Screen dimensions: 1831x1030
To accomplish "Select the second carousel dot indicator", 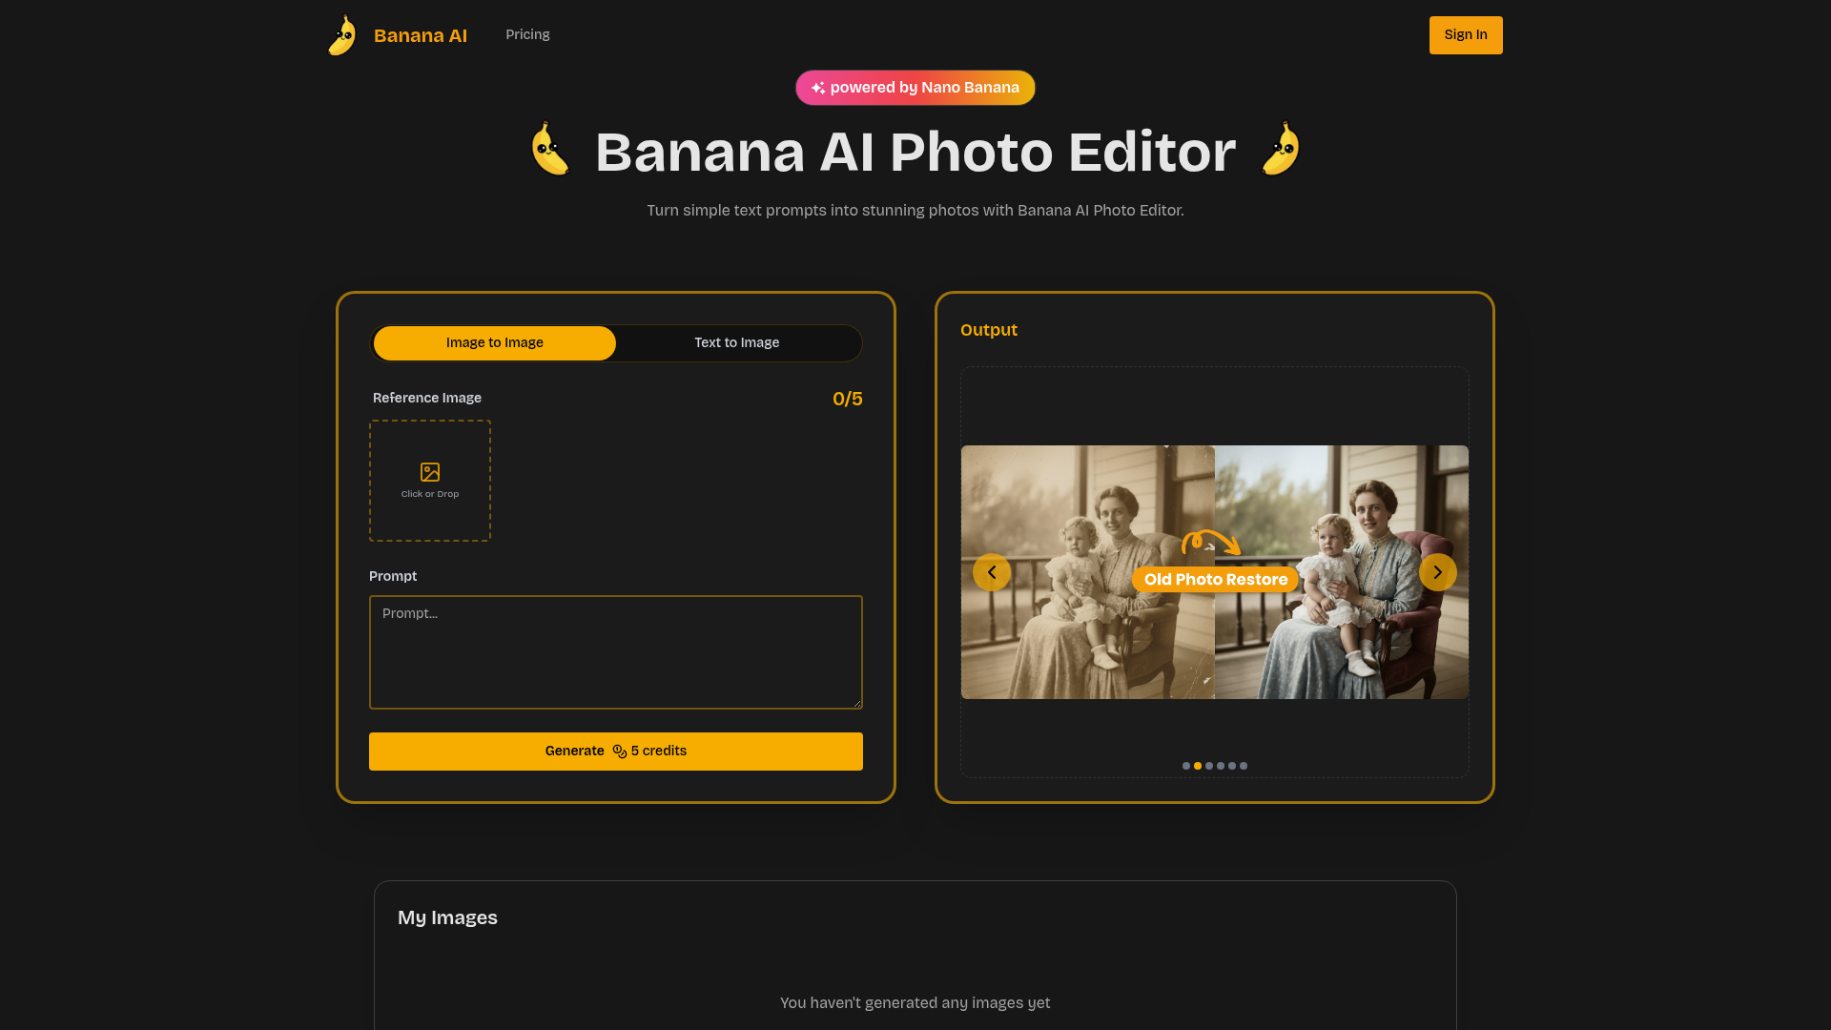I will [1198, 766].
